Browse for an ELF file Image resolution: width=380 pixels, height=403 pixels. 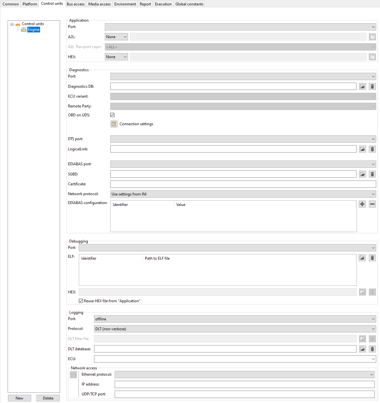click(x=362, y=258)
